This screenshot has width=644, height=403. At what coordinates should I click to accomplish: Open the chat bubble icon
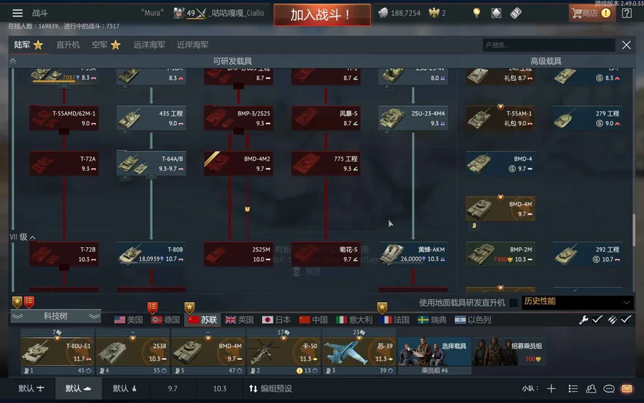(x=609, y=389)
